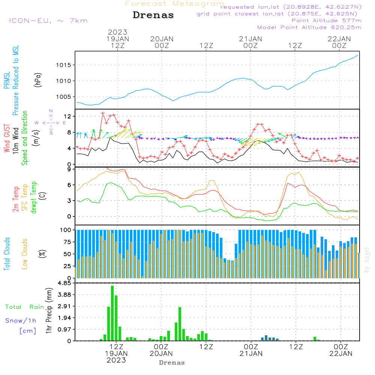This screenshot has height=375, width=375.
Task: Select the orange 'Low Clouds' label
Action: coord(25,254)
